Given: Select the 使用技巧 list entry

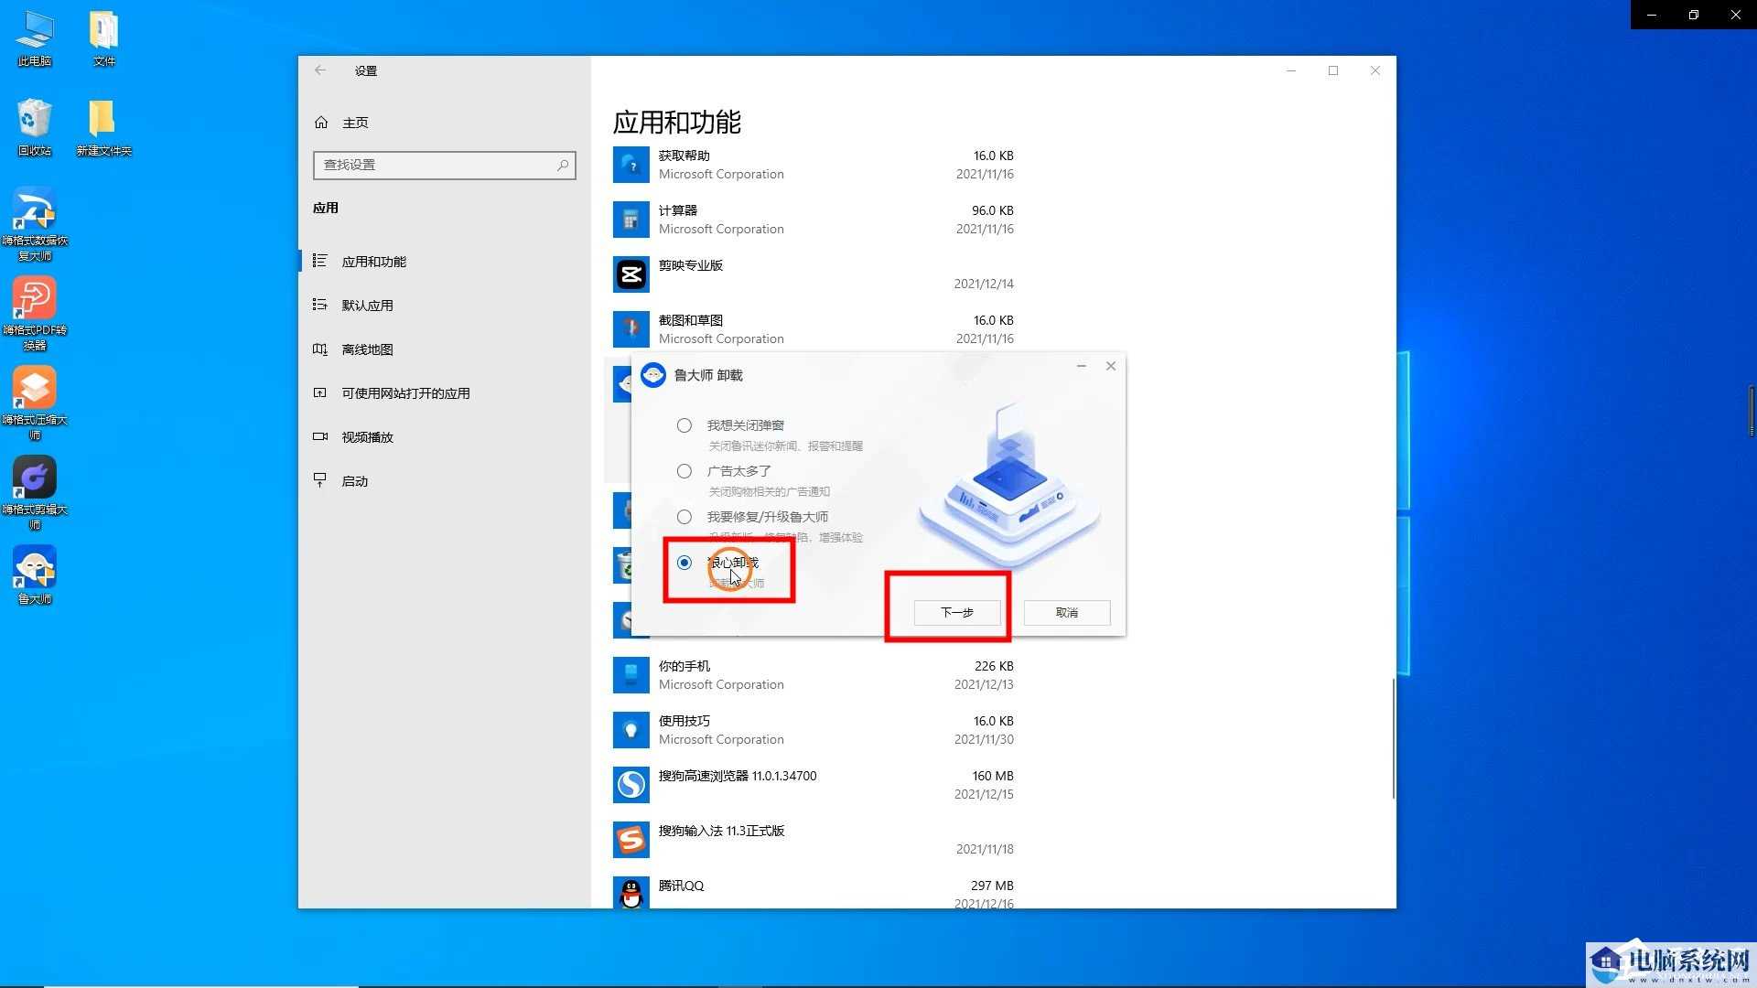Looking at the screenshot, I should (814, 730).
